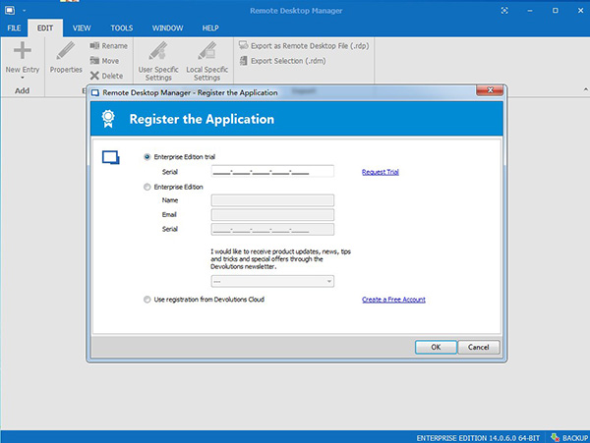Click the New Entry plus icon

coord(23,51)
